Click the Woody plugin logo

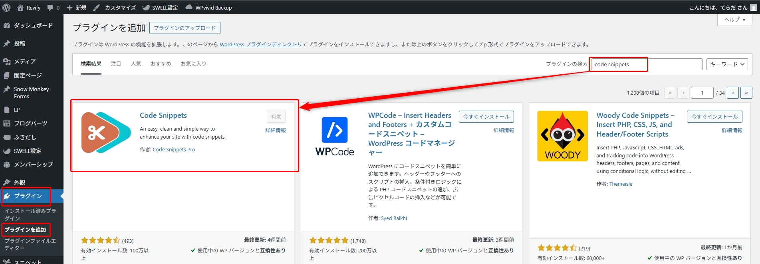click(x=562, y=136)
